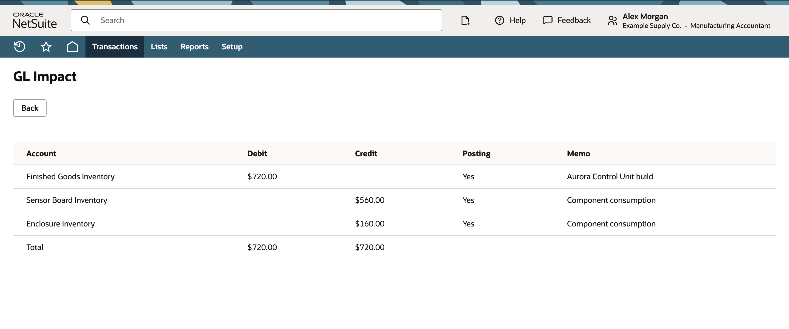
Task: Click the Total row label
Action: (35, 248)
